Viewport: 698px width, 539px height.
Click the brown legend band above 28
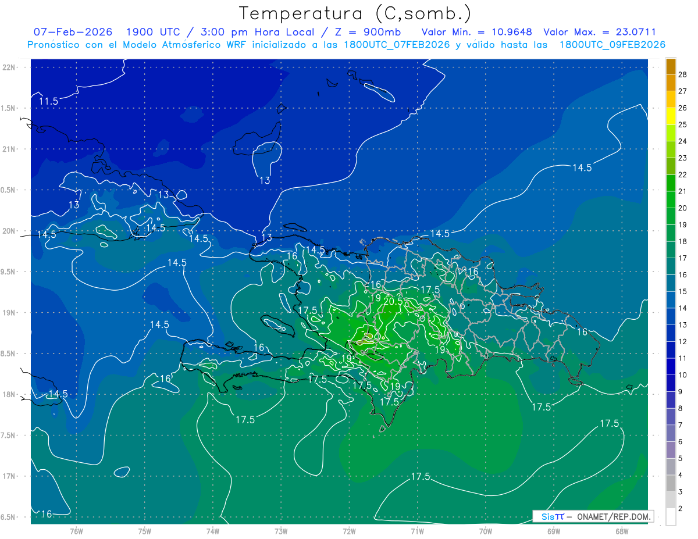point(671,66)
